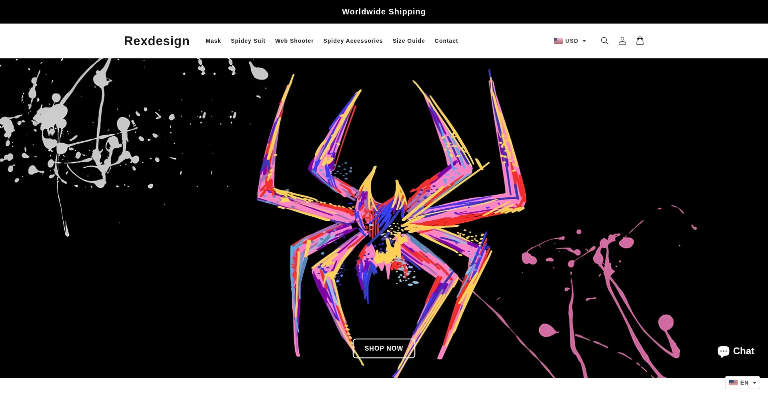The height and width of the screenshot is (397, 768).
Task: Click the account login person icon
Action: [x=622, y=41]
